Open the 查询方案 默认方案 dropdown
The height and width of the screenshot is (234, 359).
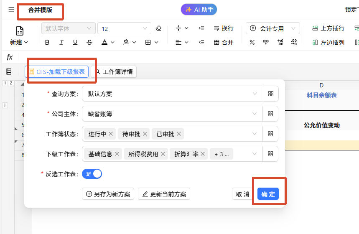[173, 94]
